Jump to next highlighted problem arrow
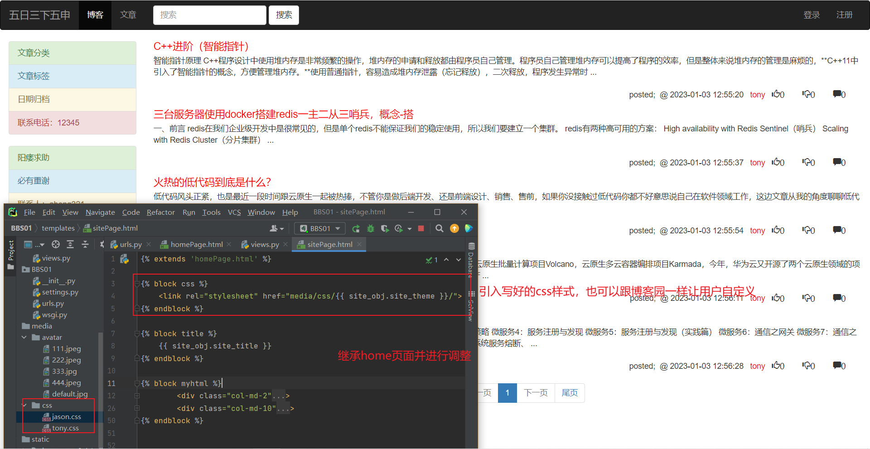870x449 pixels. (459, 260)
